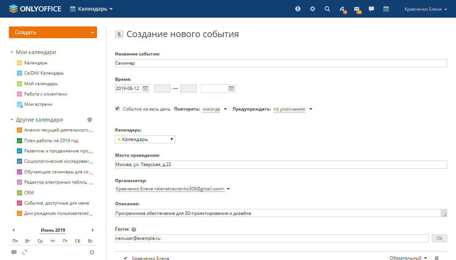Open the settings gear in the top bar
Image resolution: width=456 pixels, height=260 pixels.
pos(313,9)
